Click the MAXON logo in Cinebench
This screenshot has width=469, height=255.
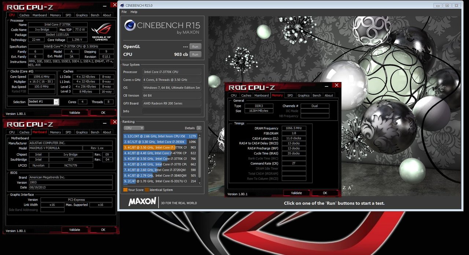coord(142,202)
